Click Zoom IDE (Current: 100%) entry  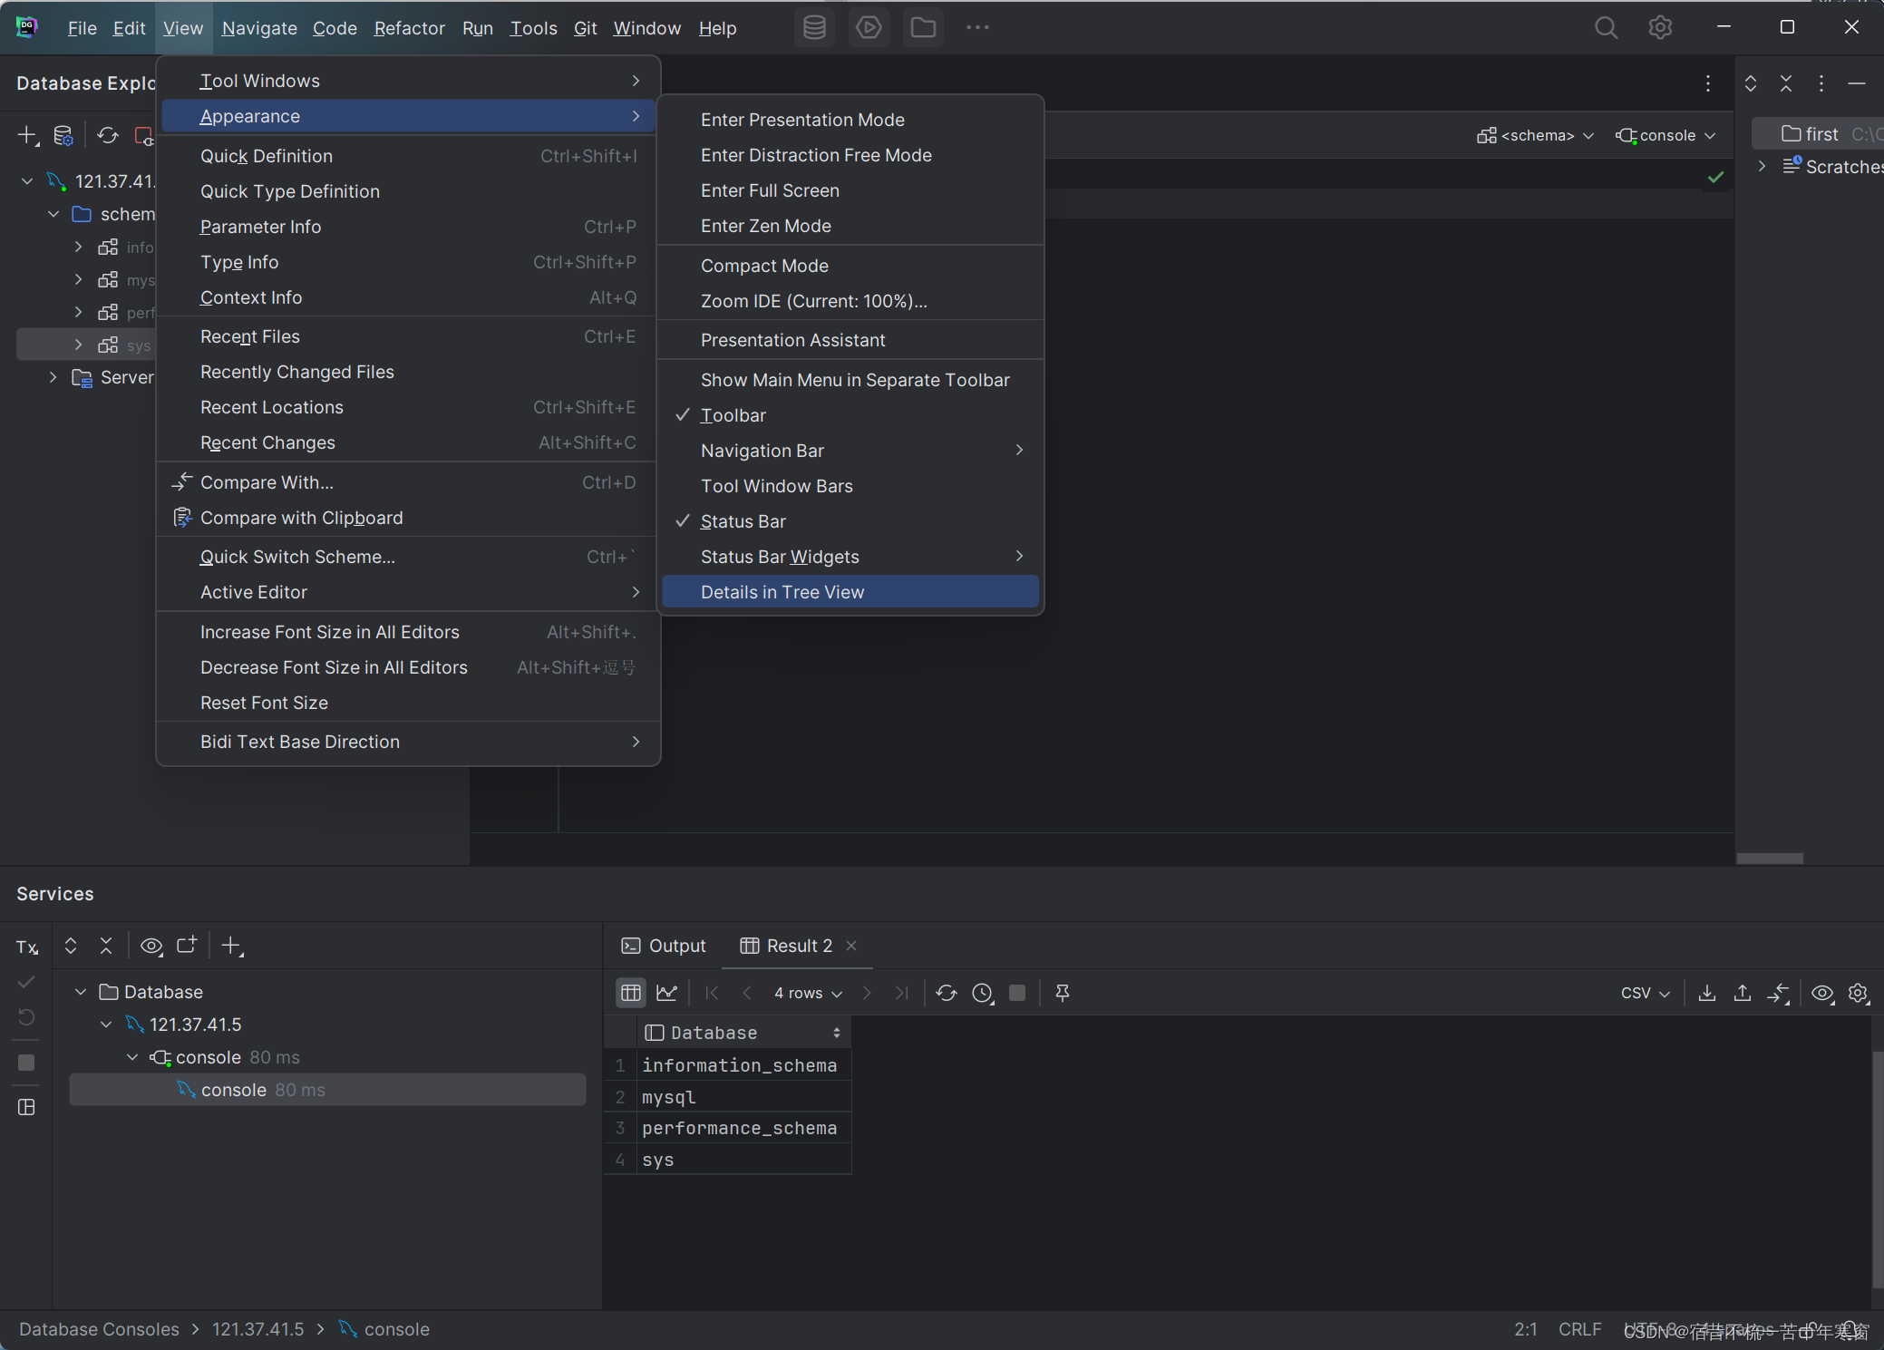coord(850,301)
